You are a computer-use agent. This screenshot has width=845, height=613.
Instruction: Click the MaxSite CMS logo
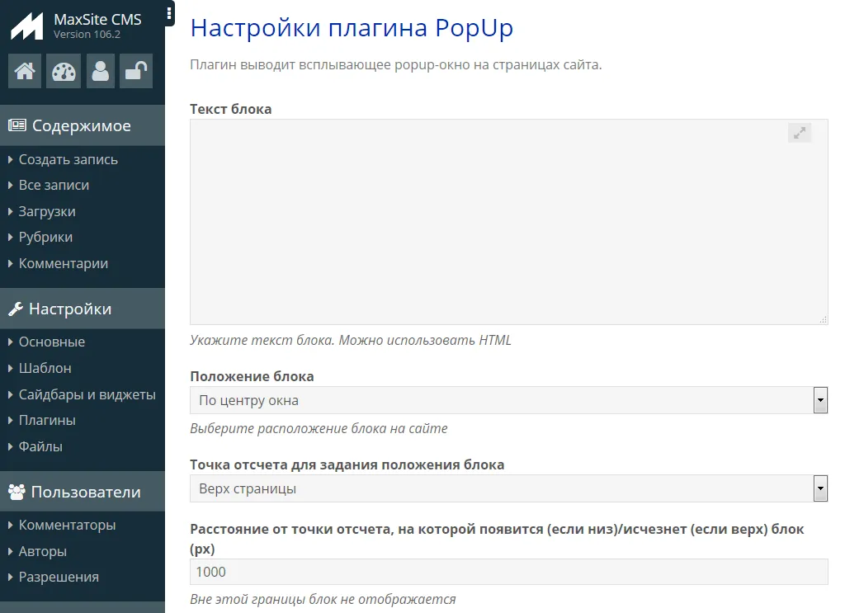point(26,26)
